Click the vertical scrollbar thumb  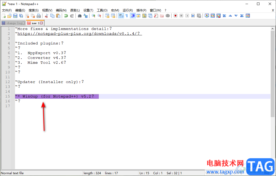coord(272,74)
